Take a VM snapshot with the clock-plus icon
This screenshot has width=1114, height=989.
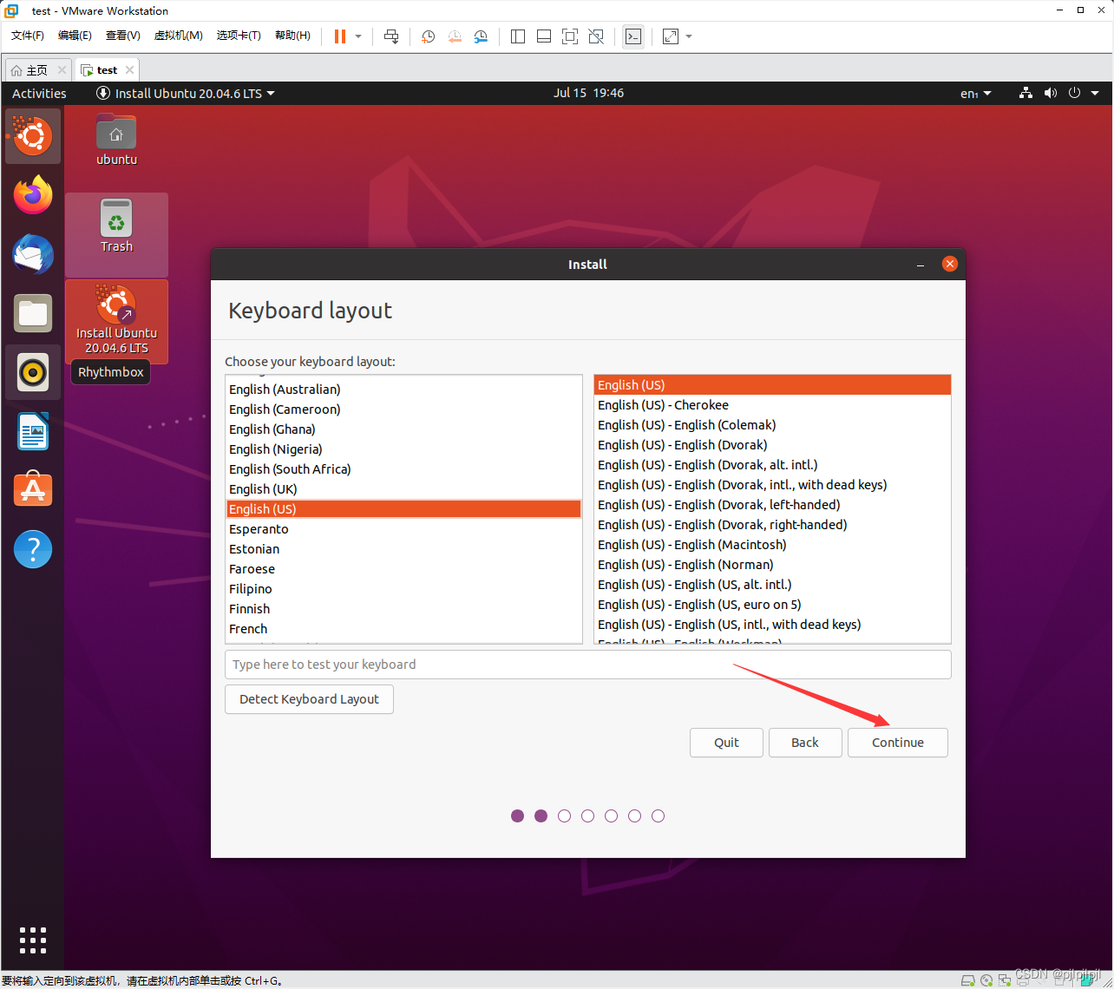pyautogui.click(x=428, y=36)
